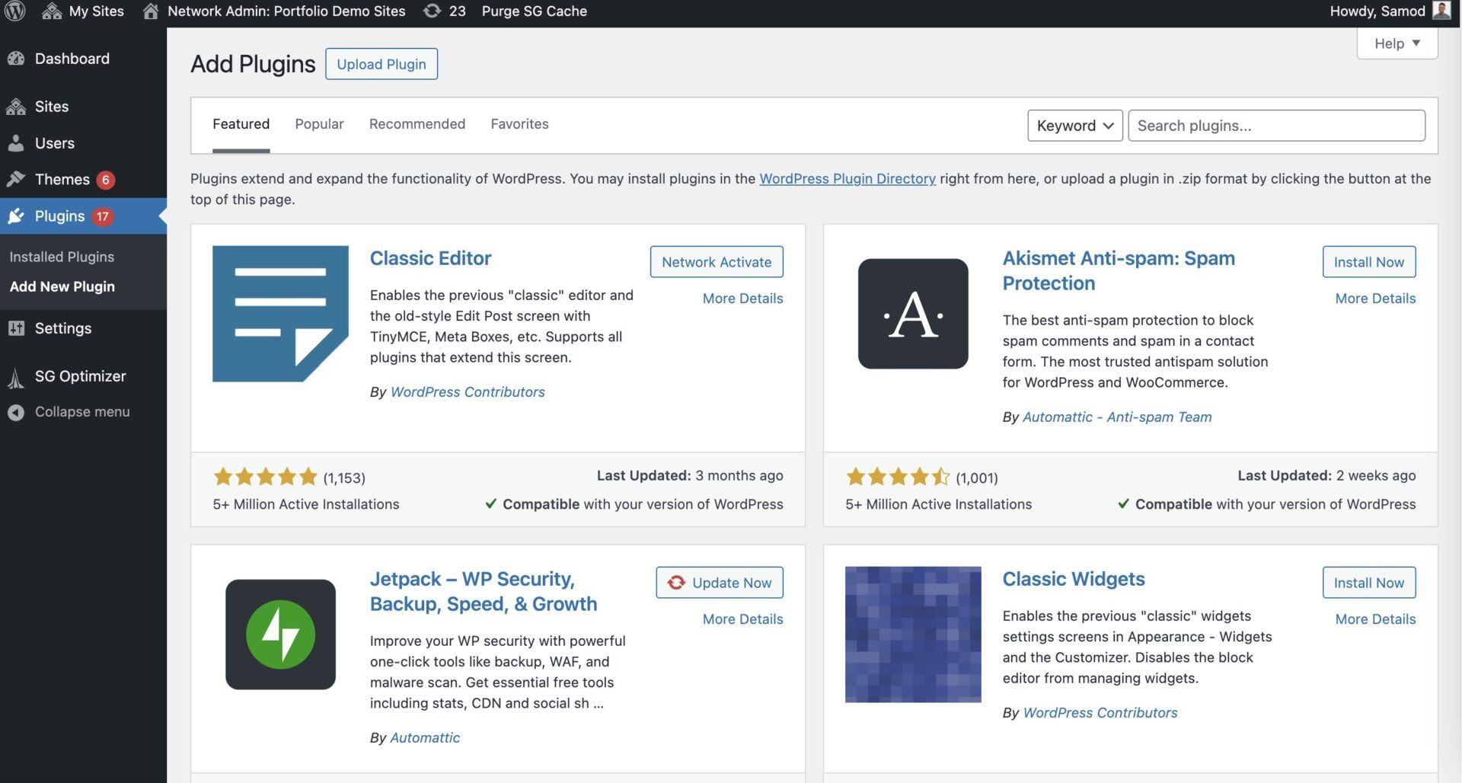Open SG Optimizer menu item

point(81,376)
